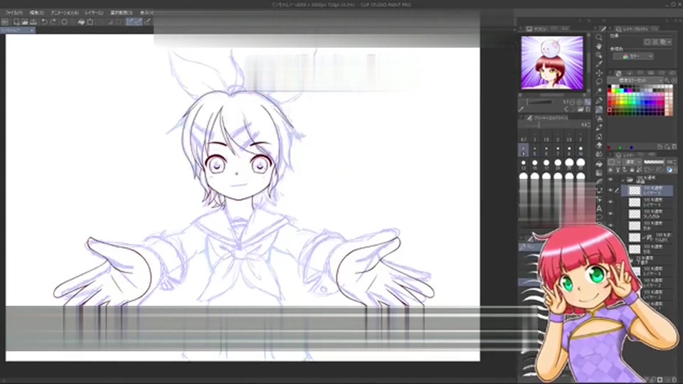Toggle the second highlighted snap icon in toolbar
The height and width of the screenshot is (384, 683).
(138, 22)
